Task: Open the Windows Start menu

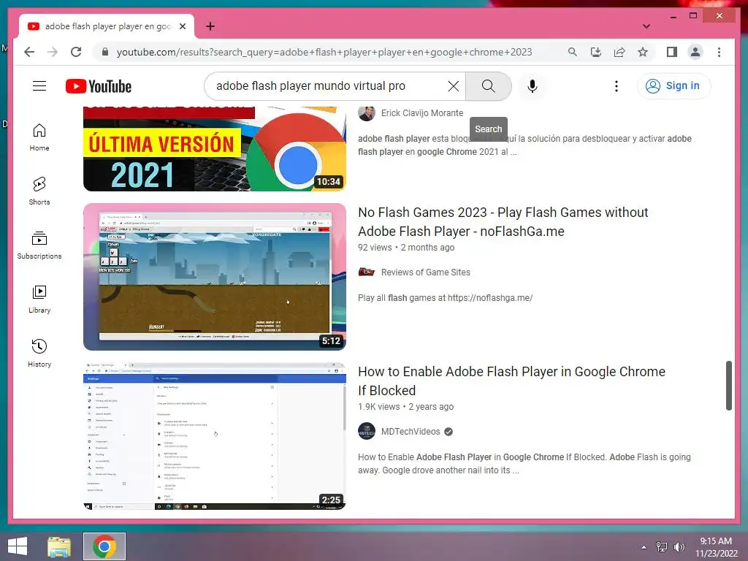Action: click(x=18, y=546)
